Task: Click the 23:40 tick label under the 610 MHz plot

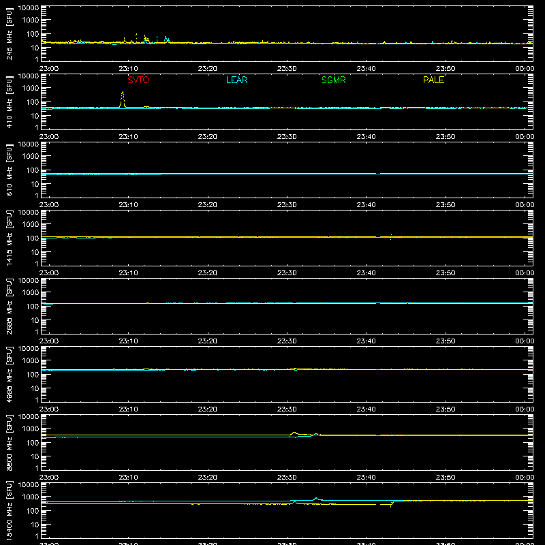Action: pyautogui.click(x=366, y=205)
